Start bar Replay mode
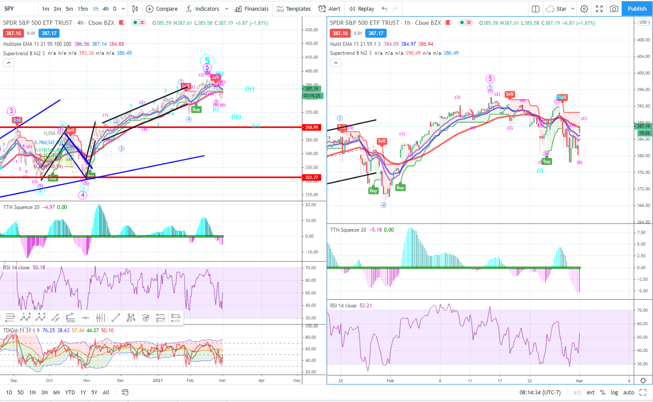Screen dimensions: 653x402 point(361,9)
